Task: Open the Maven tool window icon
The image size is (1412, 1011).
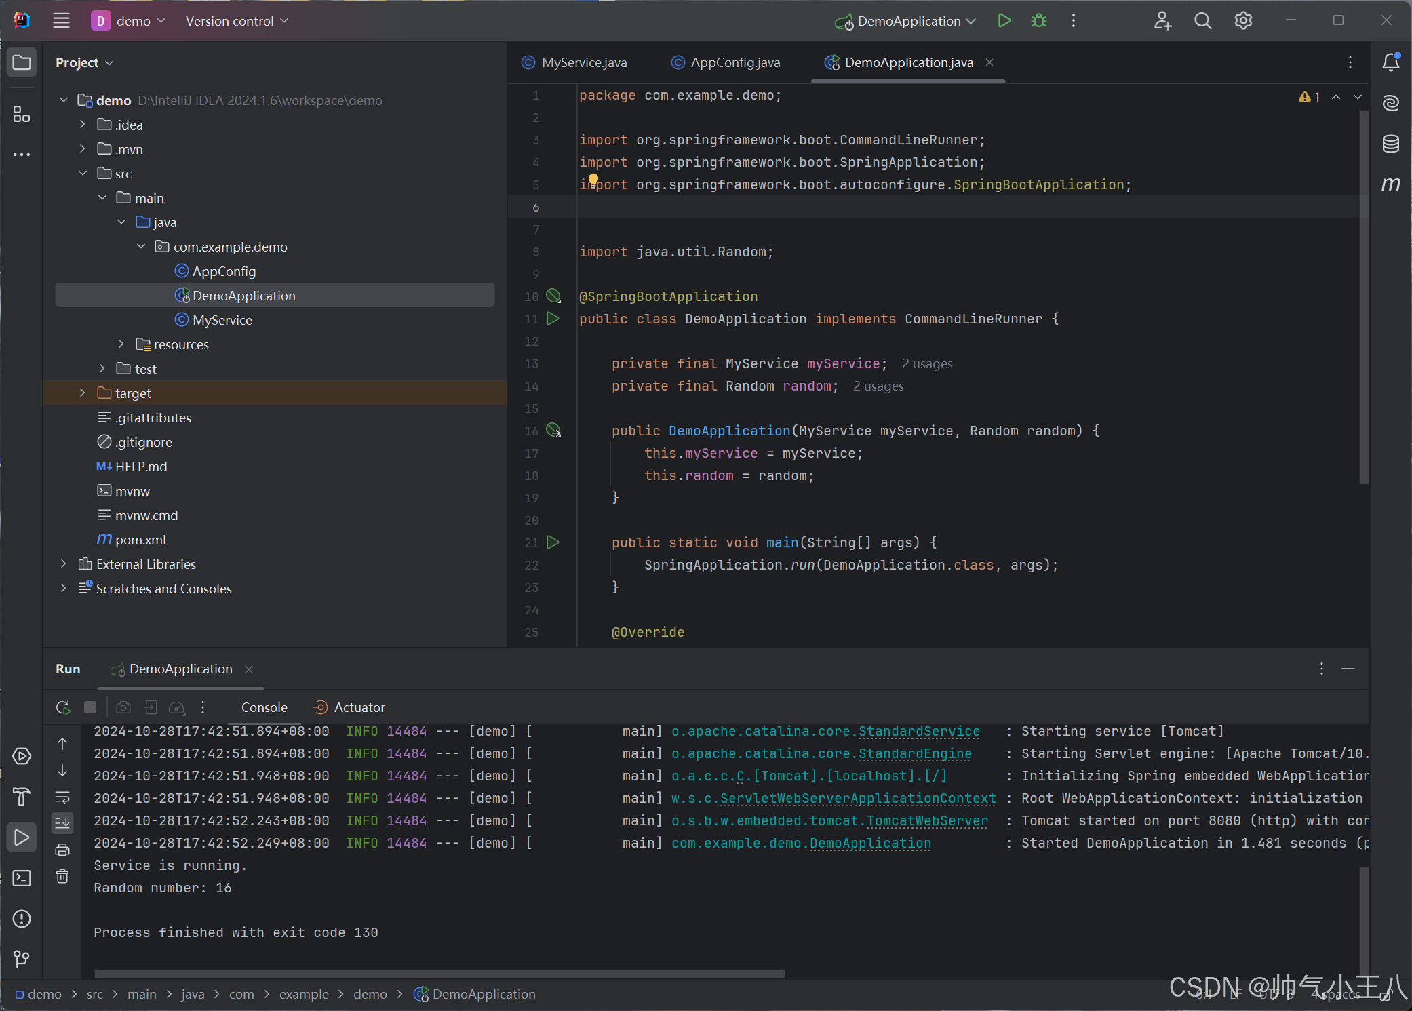Action: tap(1390, 184)
